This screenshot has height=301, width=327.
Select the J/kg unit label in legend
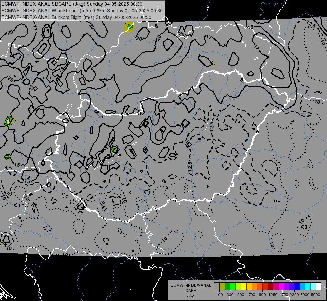pyautogui.click(x=191, y=296)
